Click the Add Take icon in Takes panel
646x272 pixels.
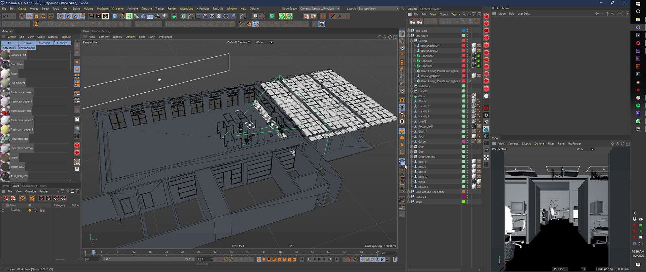tap(6, 198)
